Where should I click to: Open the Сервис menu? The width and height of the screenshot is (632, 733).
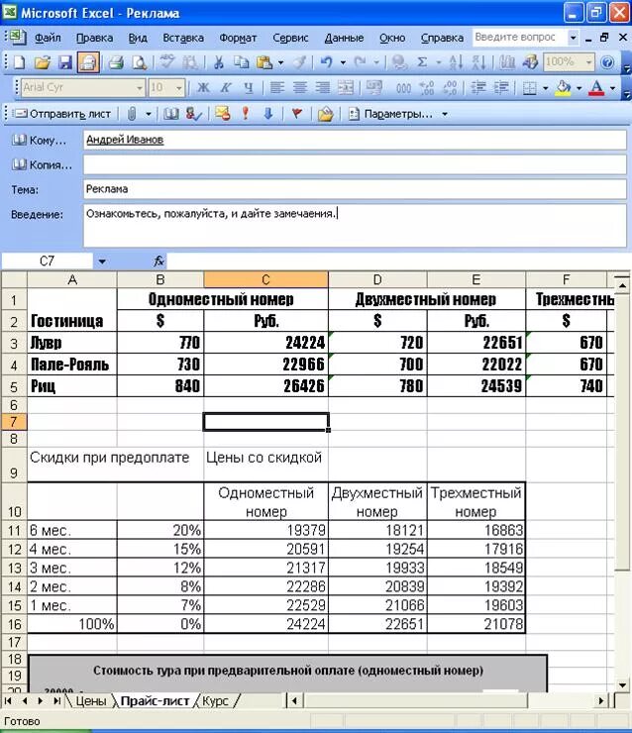290,38
